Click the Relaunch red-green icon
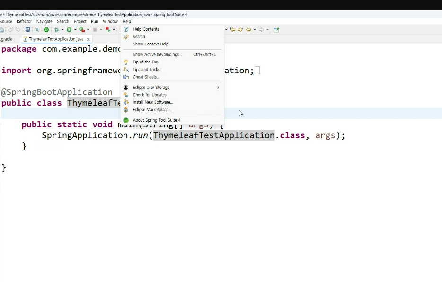442x282 pixels. point(108,29)
